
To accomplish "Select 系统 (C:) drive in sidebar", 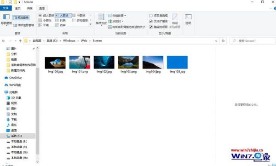I will (x=17, y=136).
